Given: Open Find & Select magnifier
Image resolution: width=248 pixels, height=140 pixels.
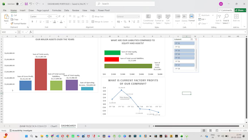Looking at the screenshot, I should pyautogui.click(x=226, y=19).
